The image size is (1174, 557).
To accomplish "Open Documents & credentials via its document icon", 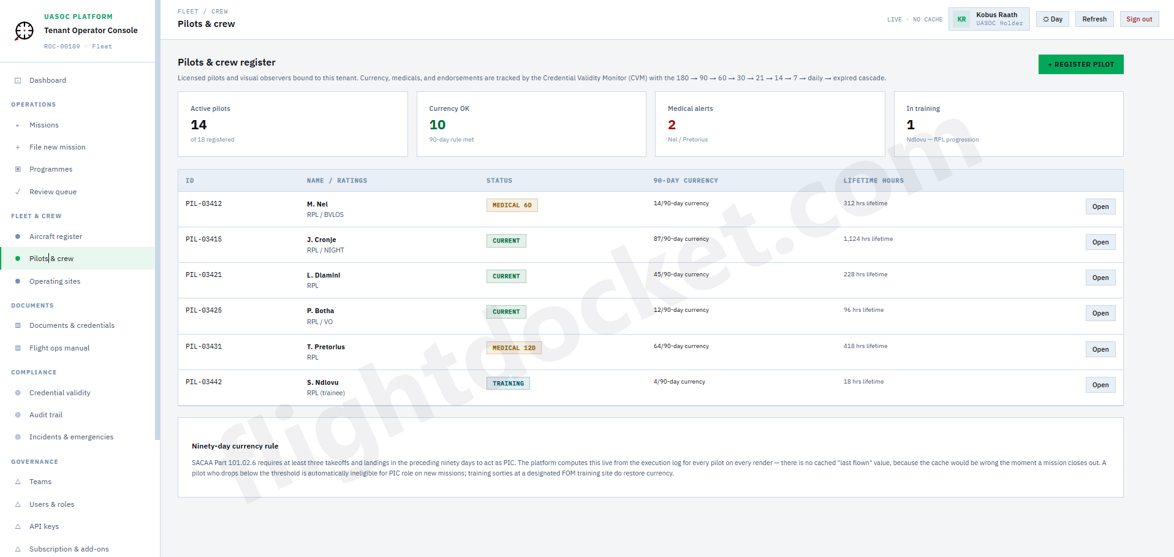I will 18,325.
